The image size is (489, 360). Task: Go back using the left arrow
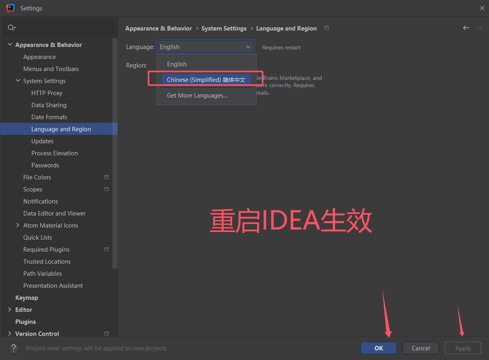466,28
